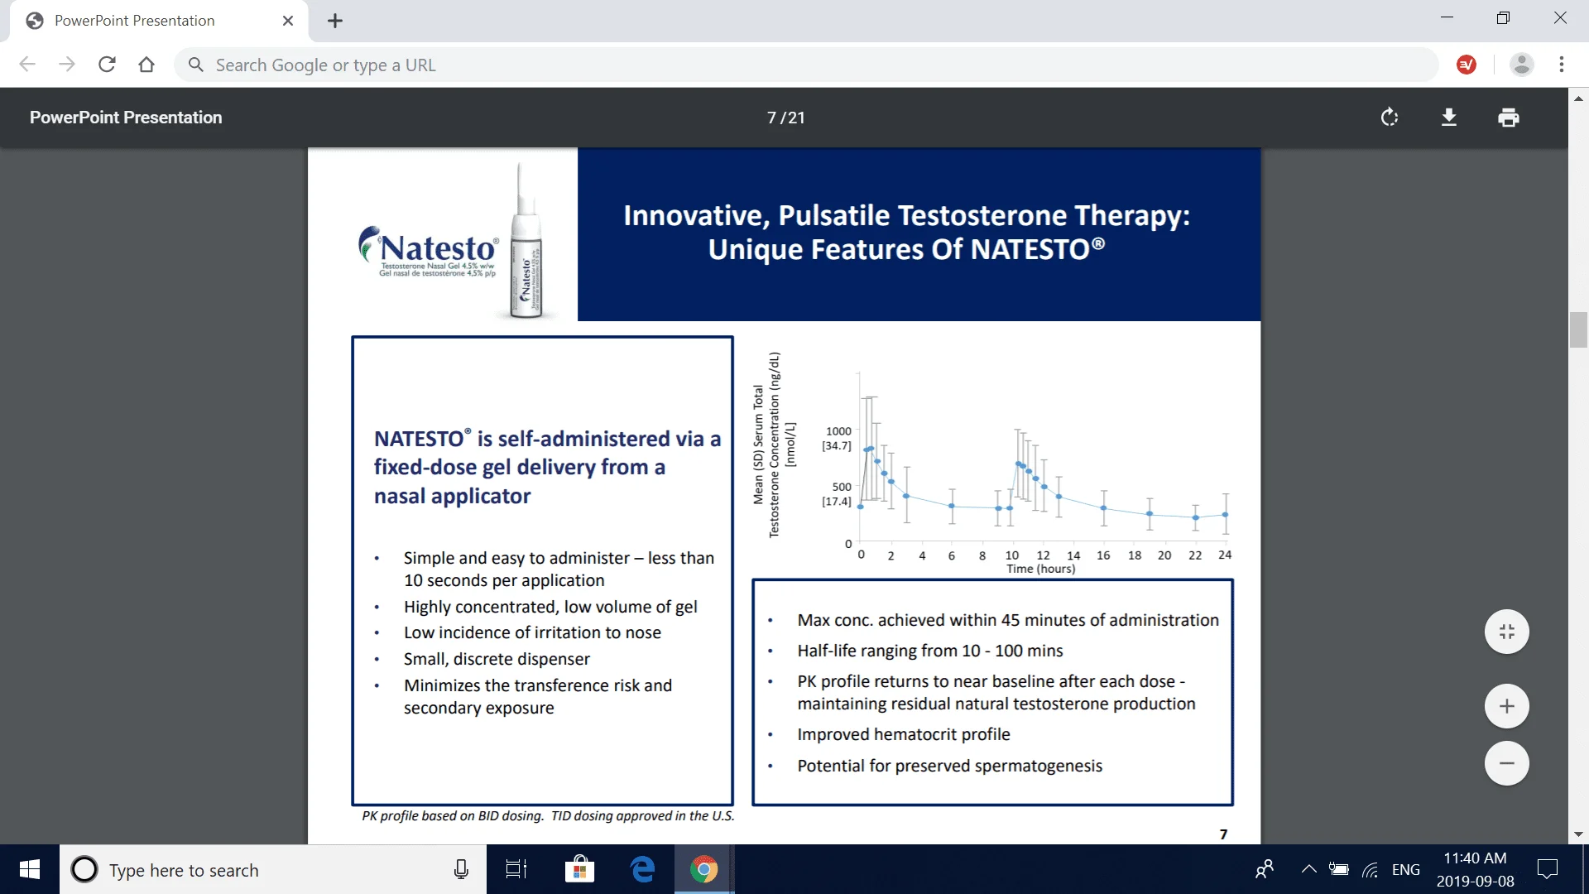1589x894 pixels.
Task: Open the Wi-Fi network panel
Action: click(x=1371, y=869)
